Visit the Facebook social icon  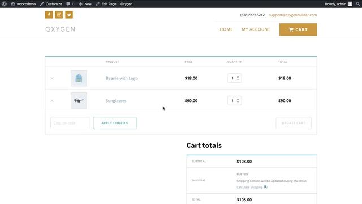click(x=49, y=15)
